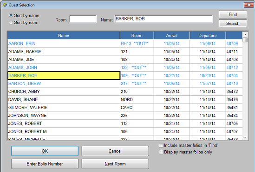Click the Room column header

[x=137, y=36]
